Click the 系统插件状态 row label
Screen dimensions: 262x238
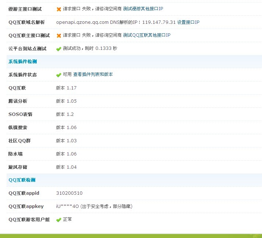[x=22, y=75]
